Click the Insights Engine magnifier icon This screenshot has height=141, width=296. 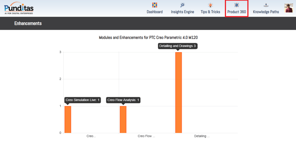click(182, 5)
